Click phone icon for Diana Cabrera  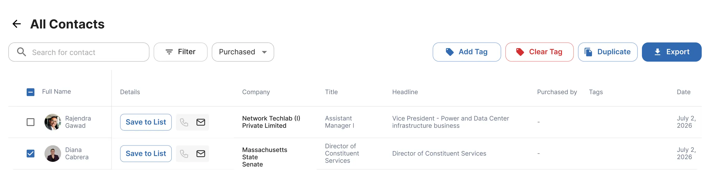[x=184, y=153]
